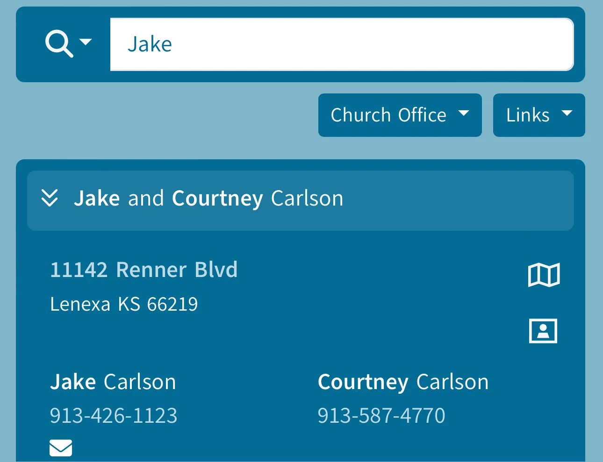Open the search options dropdown arrow

coord(86,42)
